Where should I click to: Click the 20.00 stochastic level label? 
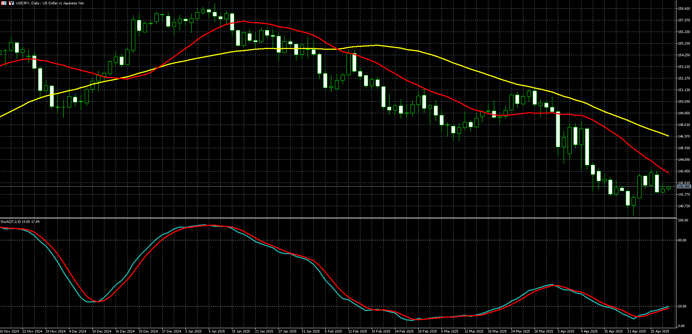682,306
